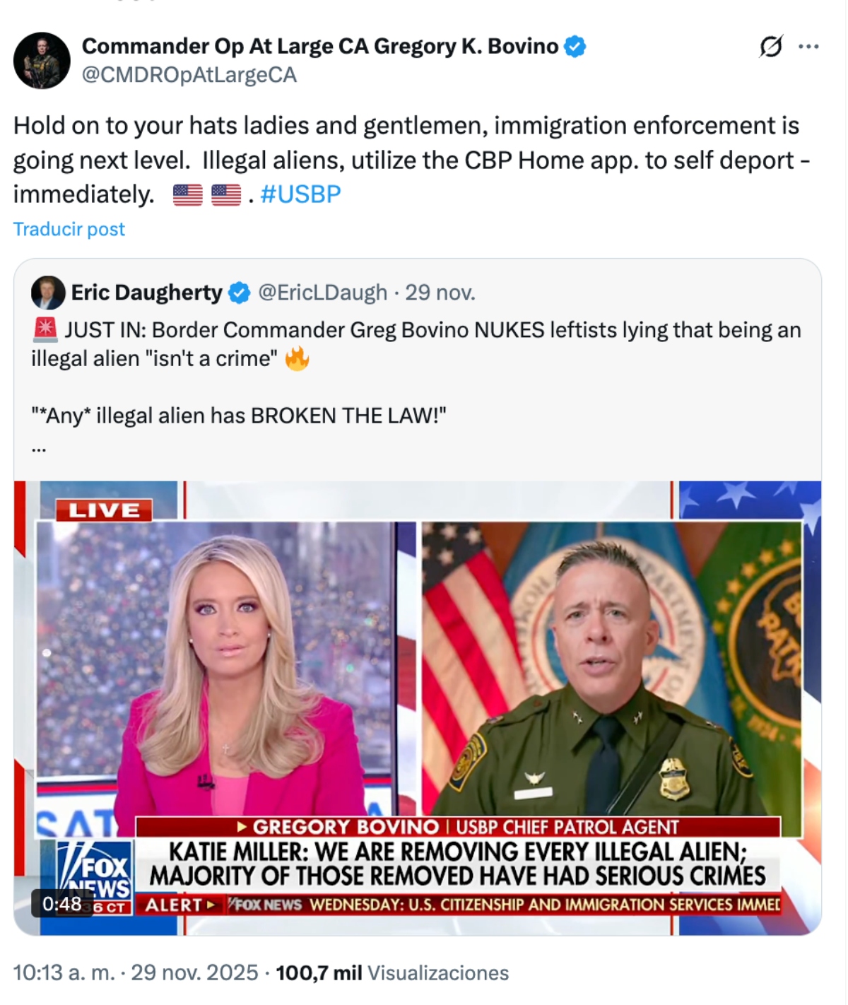This screenshot has width=848, height=1005.
Task: Open the Commander Op At Large display name
Action: click(320, 47)
